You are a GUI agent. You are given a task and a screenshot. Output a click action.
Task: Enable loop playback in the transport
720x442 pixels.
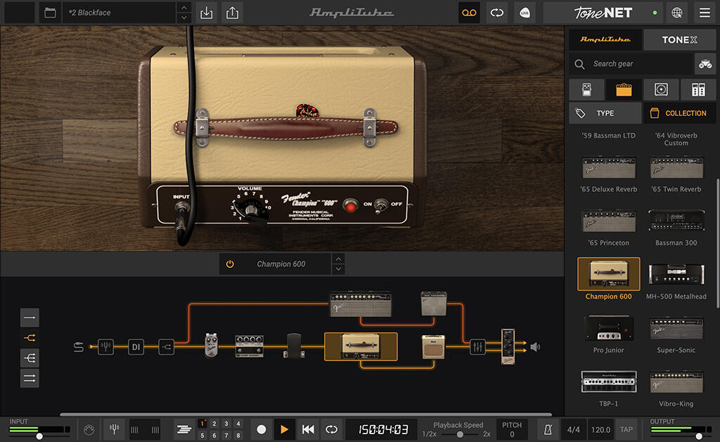click(x=330, y=429)
